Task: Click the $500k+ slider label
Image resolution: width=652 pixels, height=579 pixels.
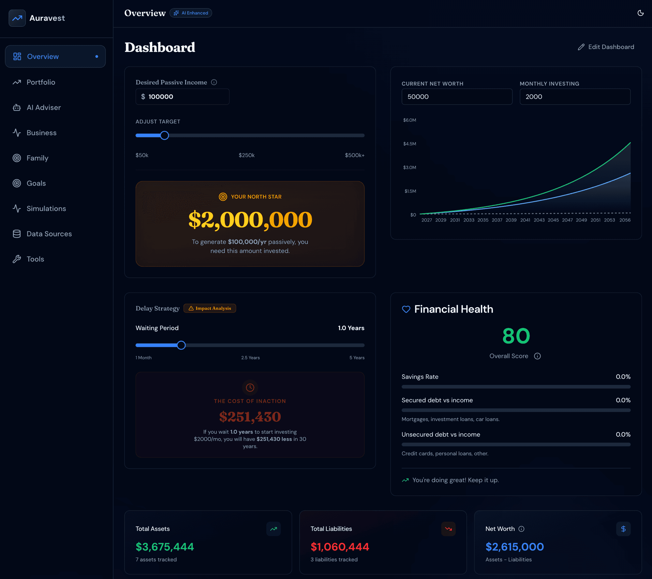Action: (355, 155)
